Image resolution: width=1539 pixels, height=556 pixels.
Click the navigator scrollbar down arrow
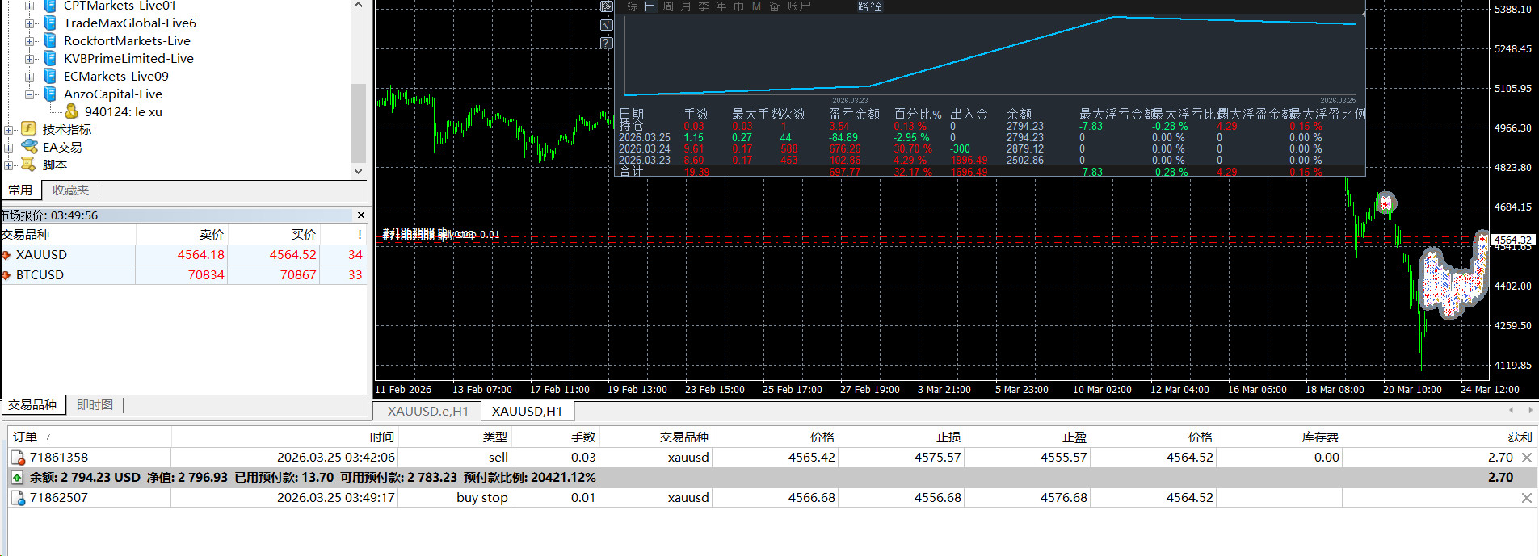click(359, 171)
